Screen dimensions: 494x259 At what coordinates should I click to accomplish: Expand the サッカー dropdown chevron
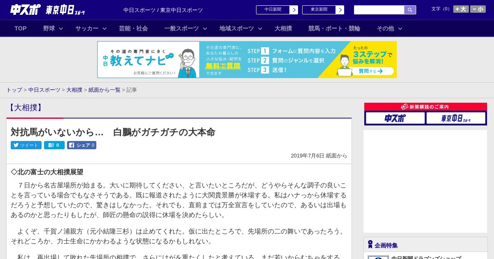(105, 28)
